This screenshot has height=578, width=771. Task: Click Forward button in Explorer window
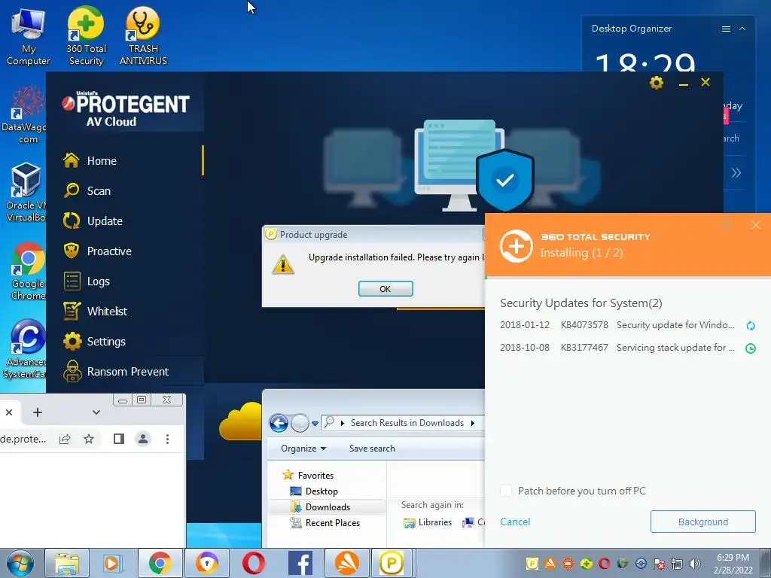click(300, 423)
